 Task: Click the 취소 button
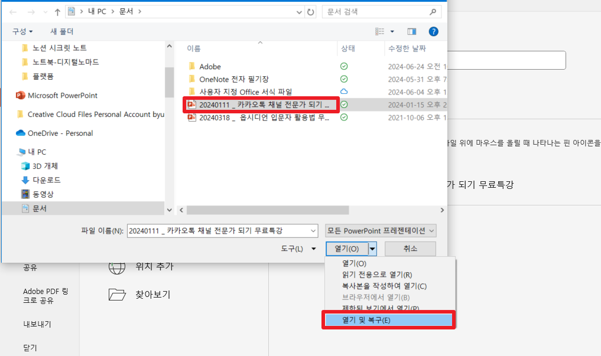coord(410,249)
